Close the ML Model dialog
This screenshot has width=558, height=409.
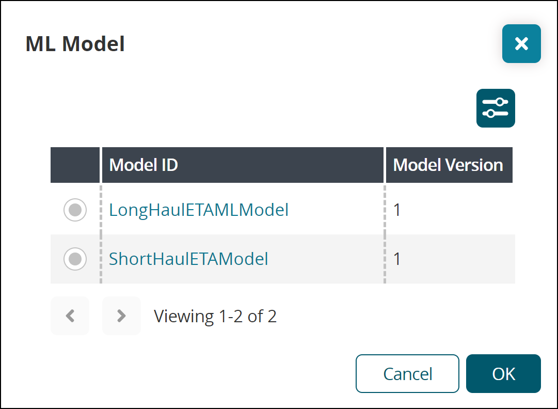521,44
